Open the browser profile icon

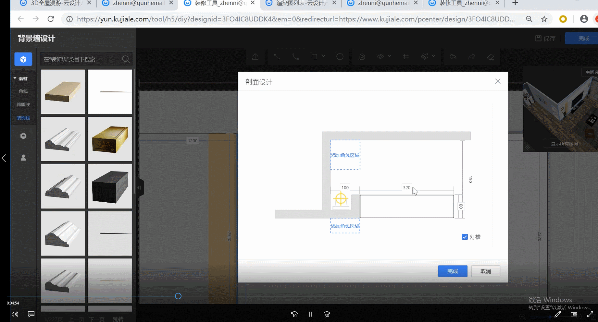pos(584,19)
